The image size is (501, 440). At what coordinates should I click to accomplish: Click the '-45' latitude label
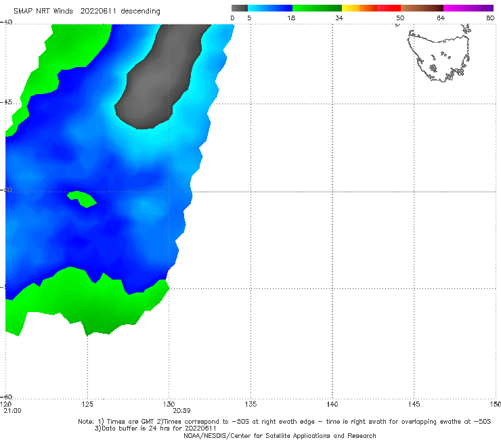tap(6, 102)
